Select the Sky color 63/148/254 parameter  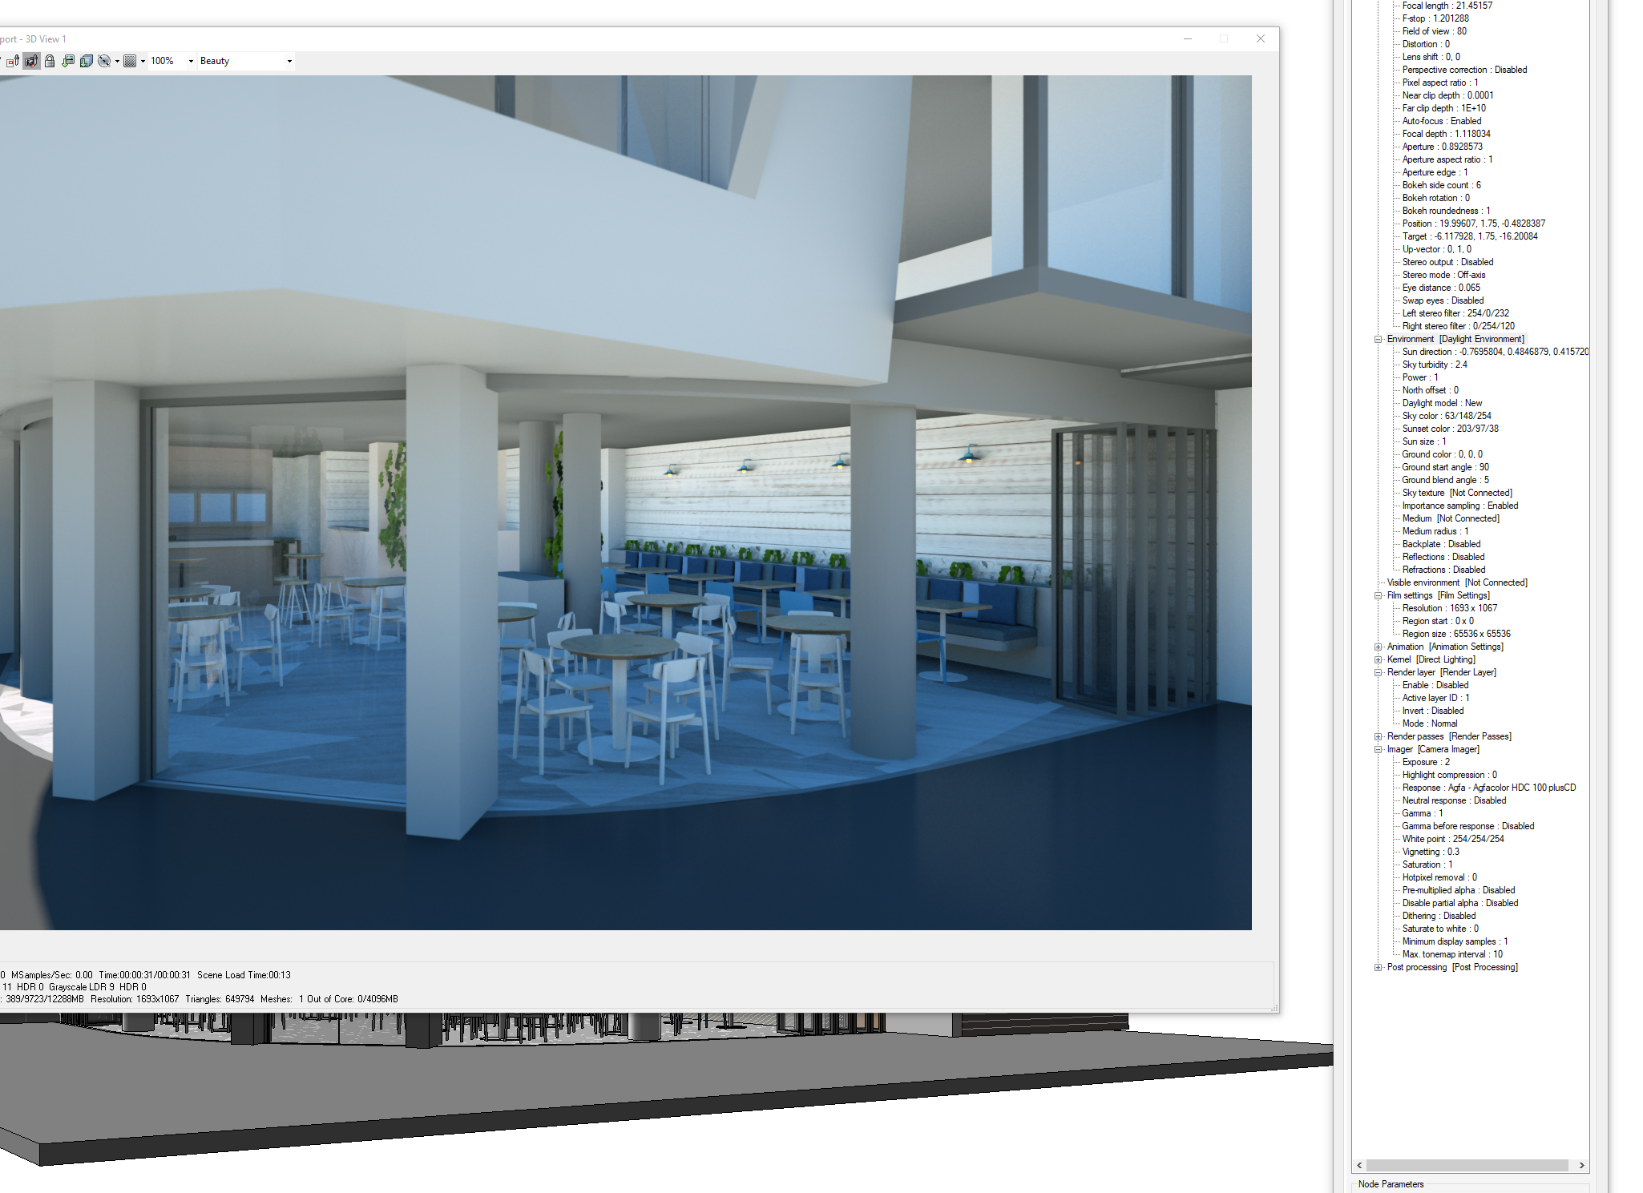click(1446, 416)
